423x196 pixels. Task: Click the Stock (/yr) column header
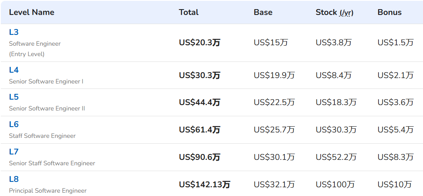(x=334, y=12)
